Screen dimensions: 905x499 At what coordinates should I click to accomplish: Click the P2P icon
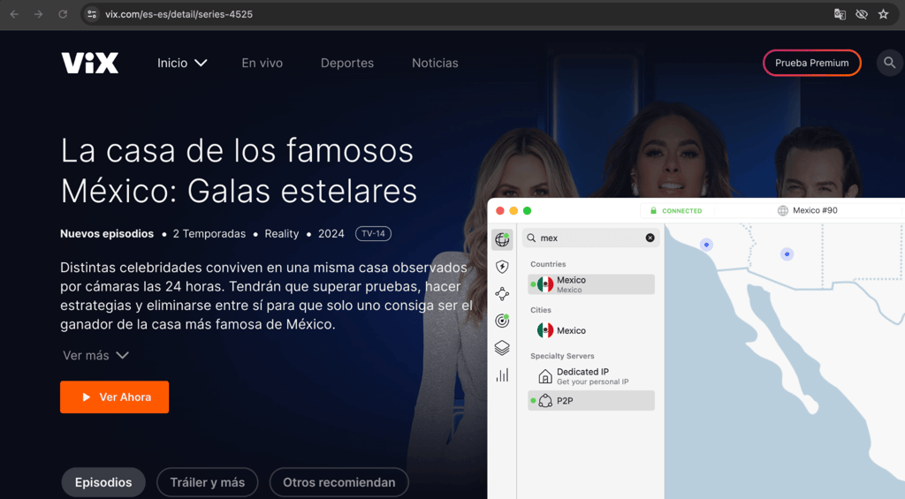pos(544,400)
